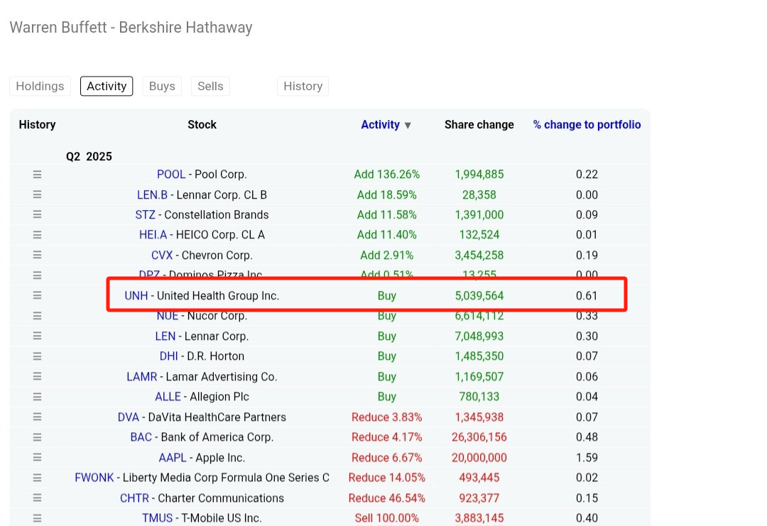
Task: Open history icon for POOL row
Action: pyautogui.click(x=37, y=175)
